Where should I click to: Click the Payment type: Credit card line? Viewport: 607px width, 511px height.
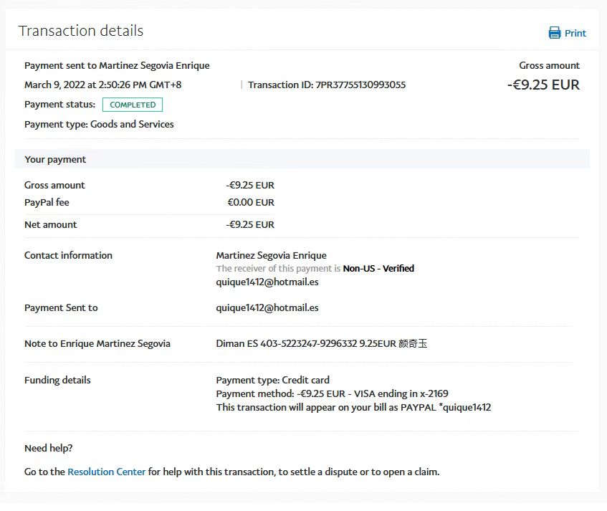tap(272, 380)
